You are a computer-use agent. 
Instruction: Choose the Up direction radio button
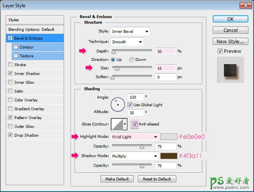[x=113, y=59]
